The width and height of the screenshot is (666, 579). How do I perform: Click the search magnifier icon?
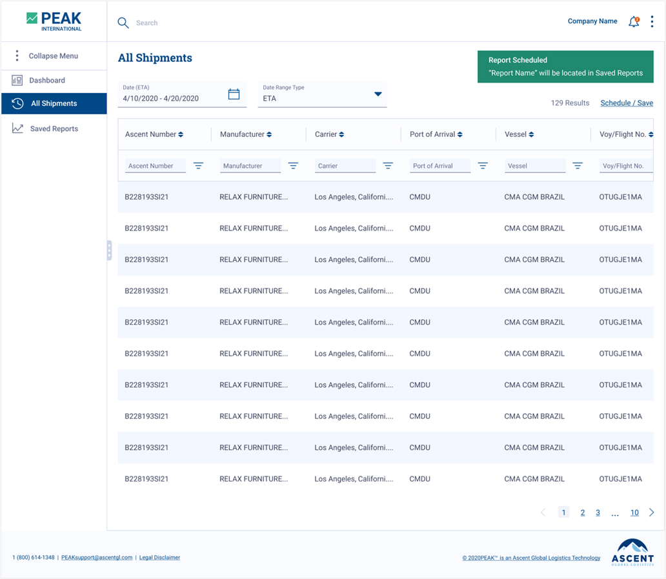click(x=123, y=23)
